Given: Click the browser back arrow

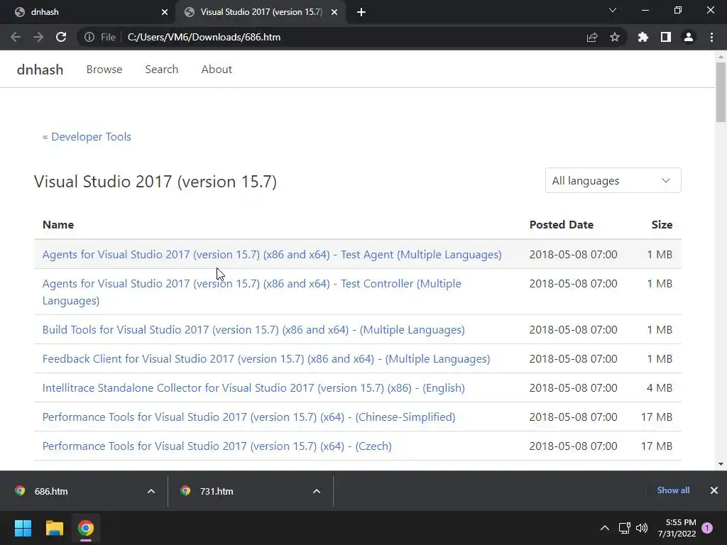Looking at the screenshot, I should [16, 37].
